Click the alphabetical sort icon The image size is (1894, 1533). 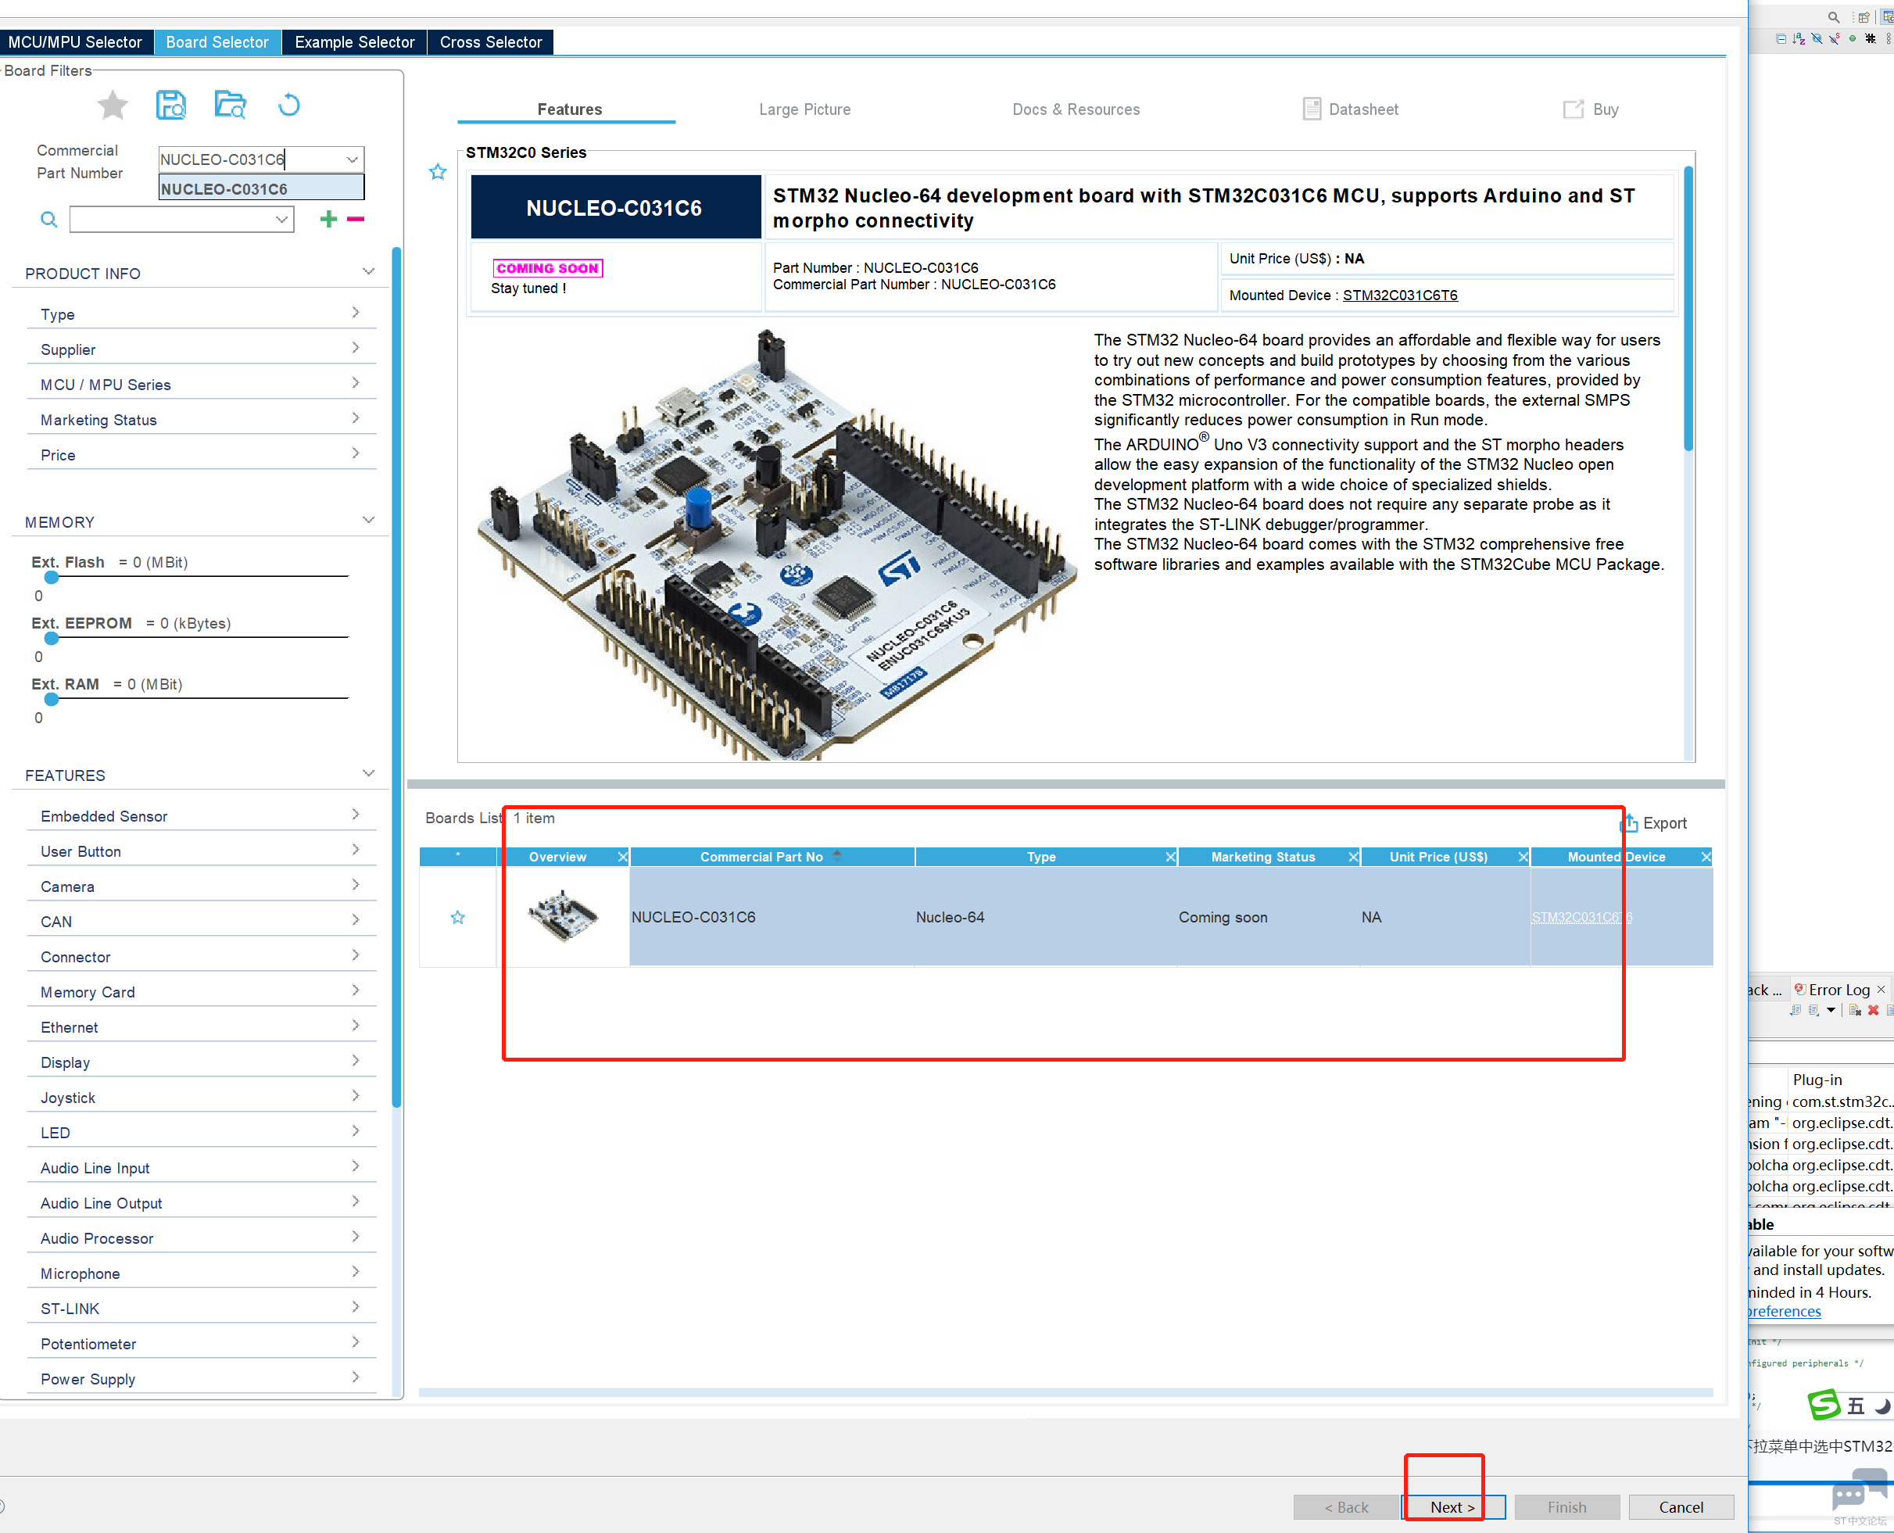tap(1799, 39)
